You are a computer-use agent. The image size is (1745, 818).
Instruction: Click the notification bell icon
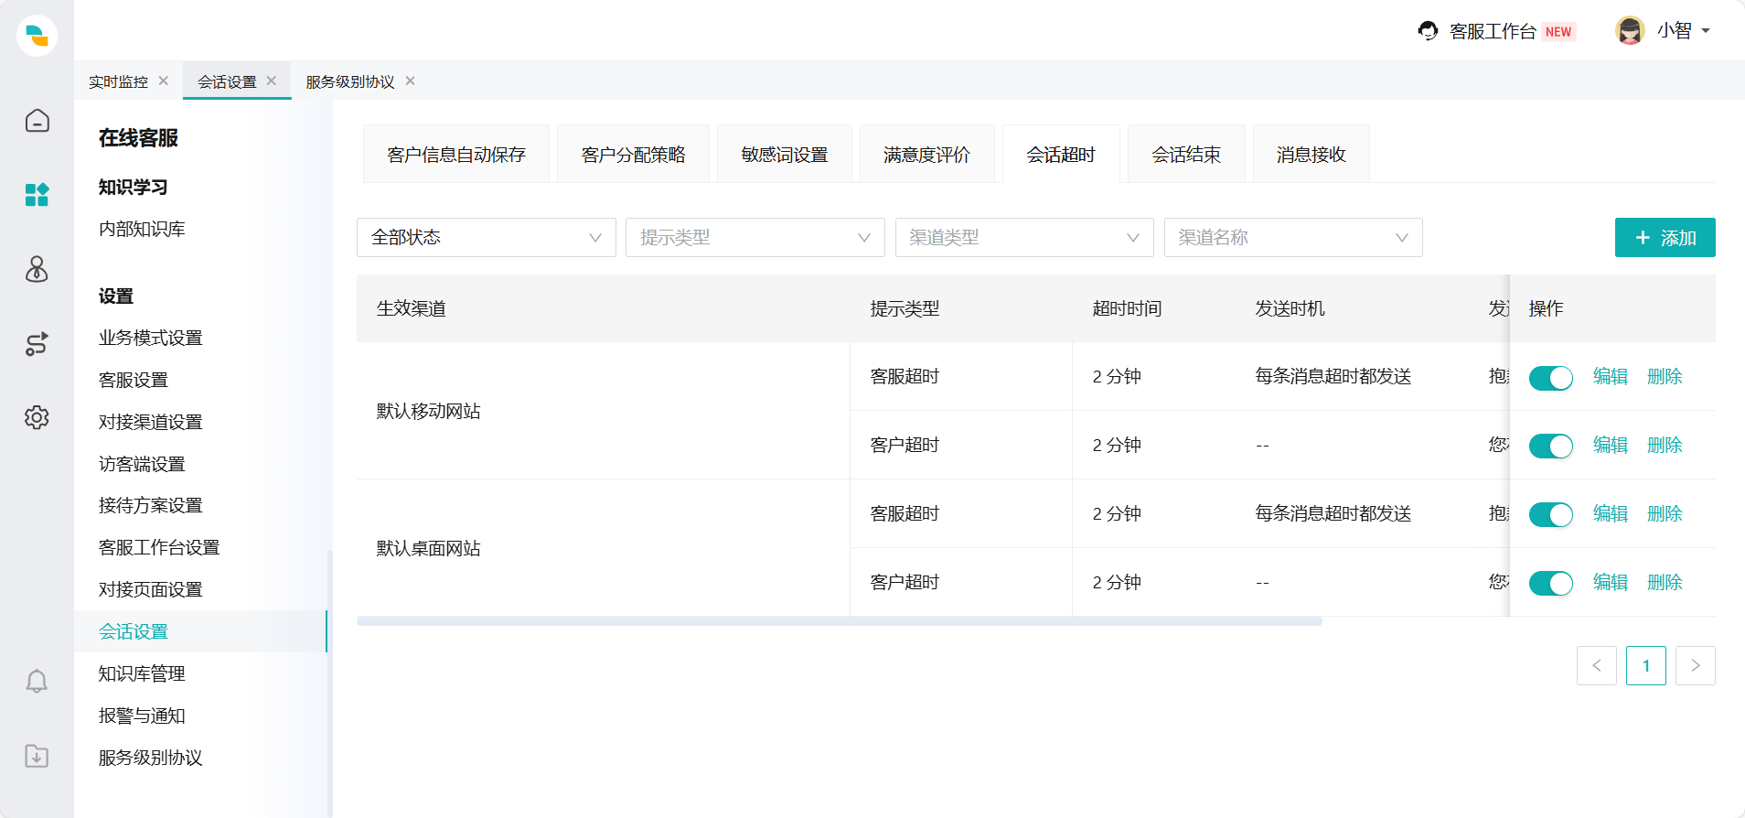pyautogui.click(x=37, y=682)
